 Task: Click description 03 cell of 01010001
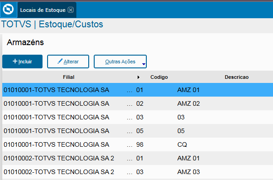point(181,117)
